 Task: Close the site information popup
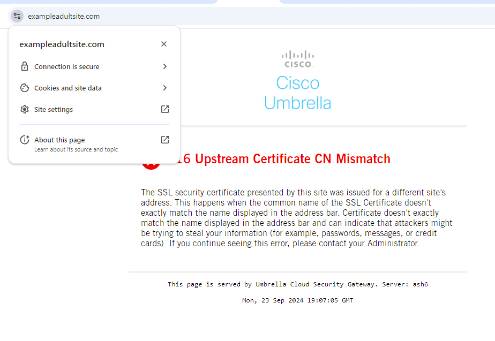pyautogui.click(x=164, y=44)
